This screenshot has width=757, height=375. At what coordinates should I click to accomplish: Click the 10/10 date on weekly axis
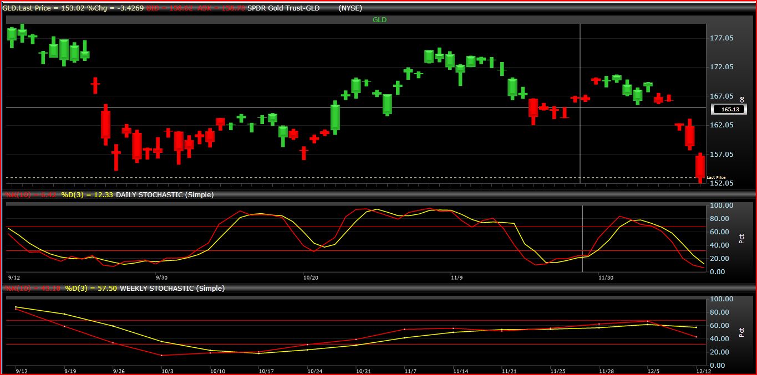(217, 371)
